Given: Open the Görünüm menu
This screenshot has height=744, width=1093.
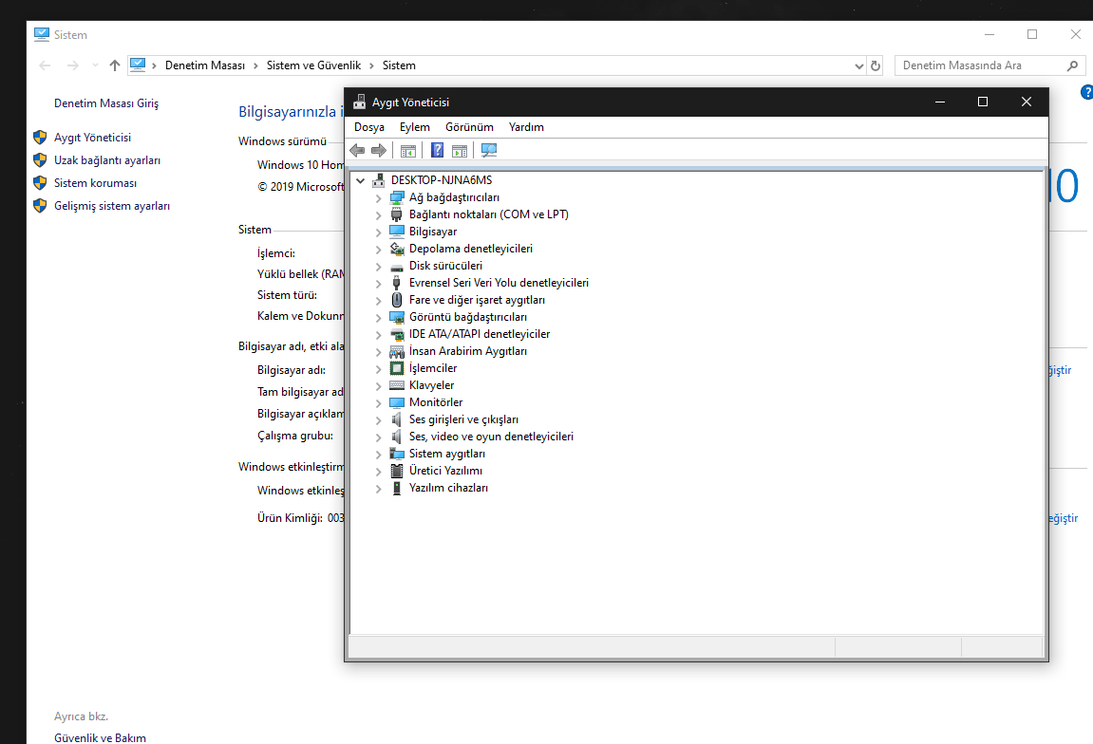Looking at the screenshot, I should point(469,127).
